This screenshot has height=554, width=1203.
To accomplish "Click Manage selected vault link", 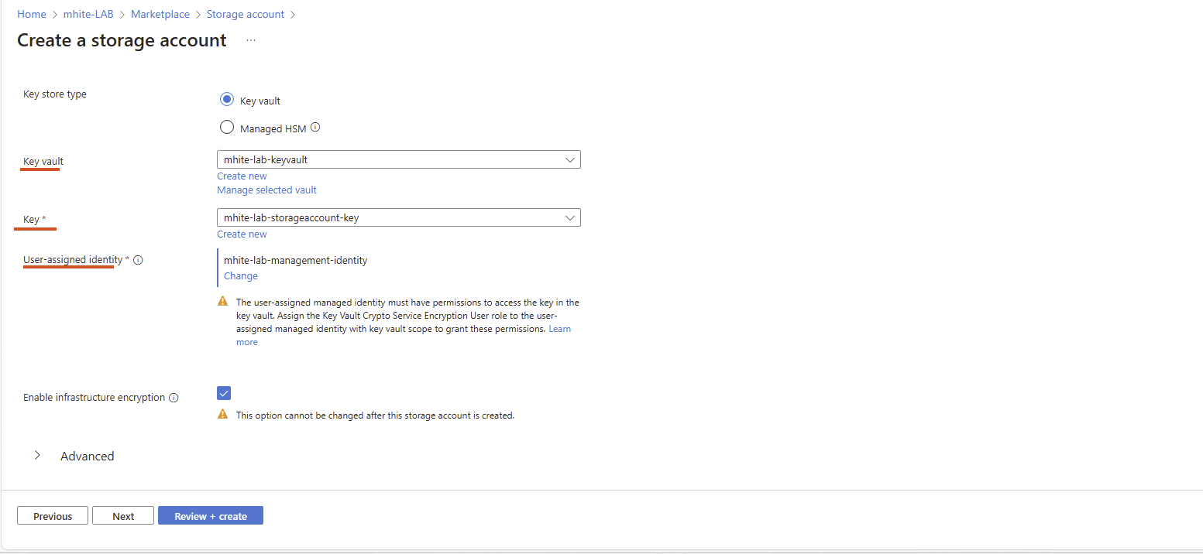I will 266,190.
